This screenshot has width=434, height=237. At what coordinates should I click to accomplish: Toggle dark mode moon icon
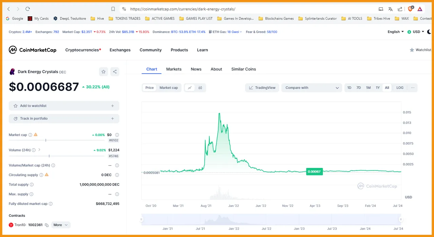click(x=429, y=32)
